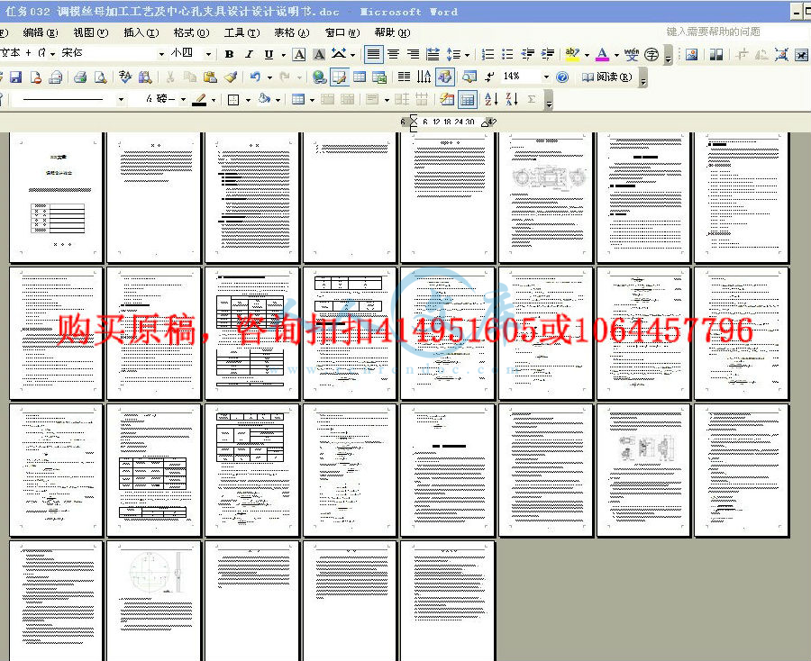
Task: Open the font name 宋体 dropdown
Action: (162, 54)
